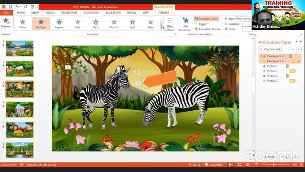Apply the Float In animation effect
This screenshot has height=172, width=305.
114,23
